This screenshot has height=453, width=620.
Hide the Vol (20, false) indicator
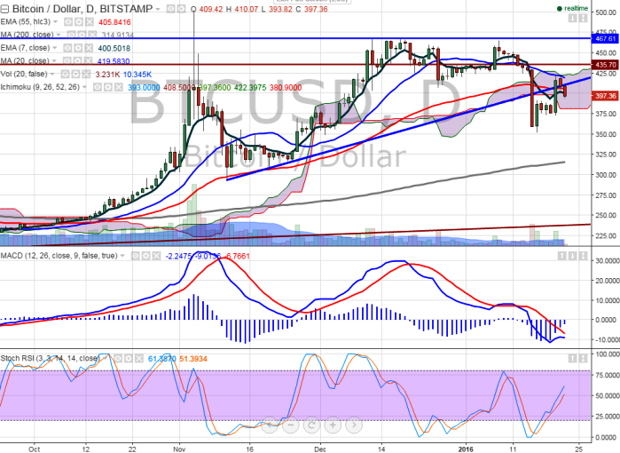(x=66, y=74)
